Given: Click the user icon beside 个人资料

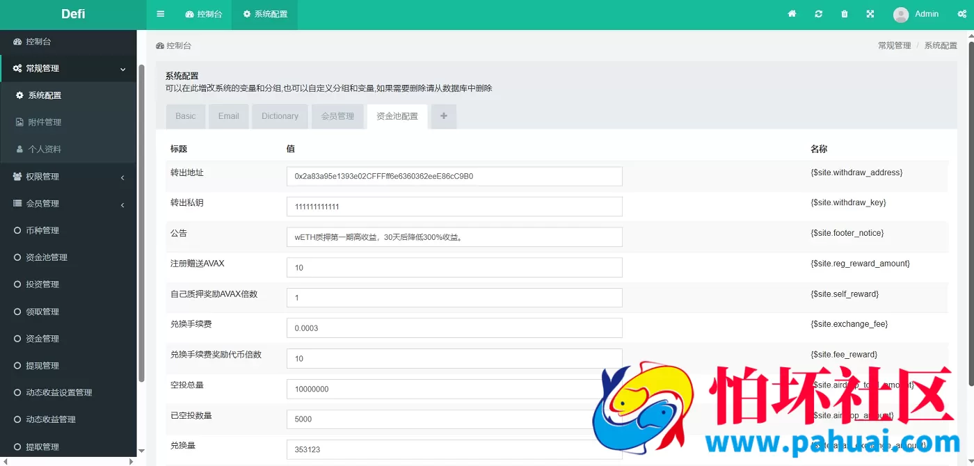Looking at the screenshot, I should pyautogui.click(x=19, y=150).
